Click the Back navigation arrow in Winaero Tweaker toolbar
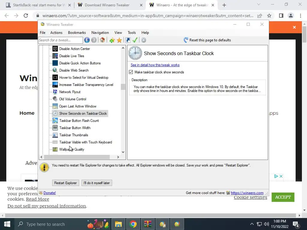 (87, 40)
